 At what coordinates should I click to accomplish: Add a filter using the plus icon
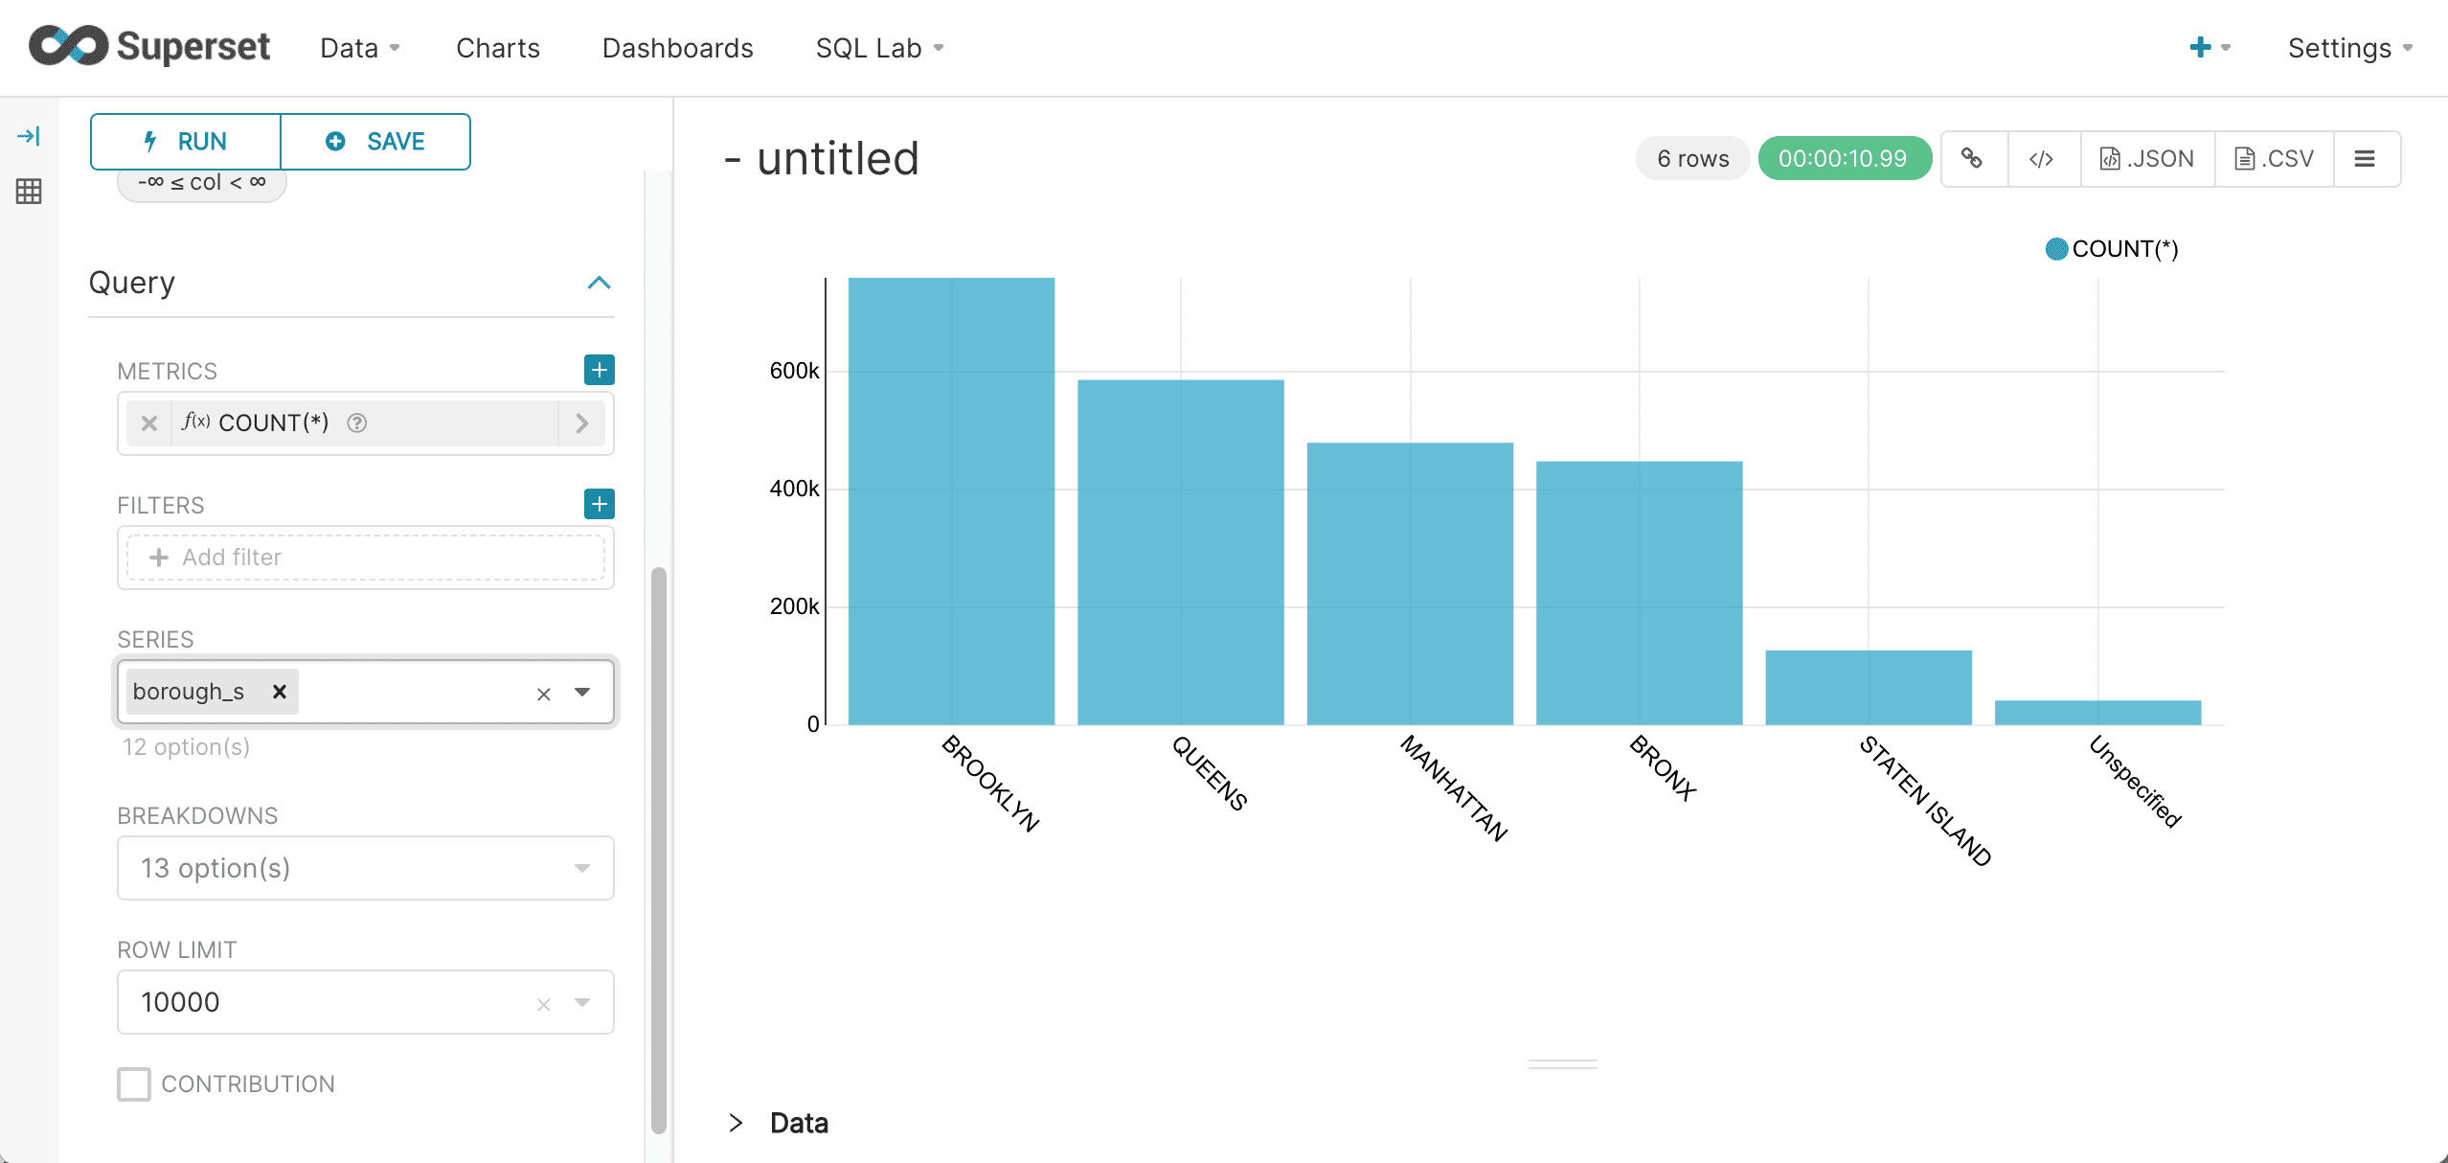(600, 503)
